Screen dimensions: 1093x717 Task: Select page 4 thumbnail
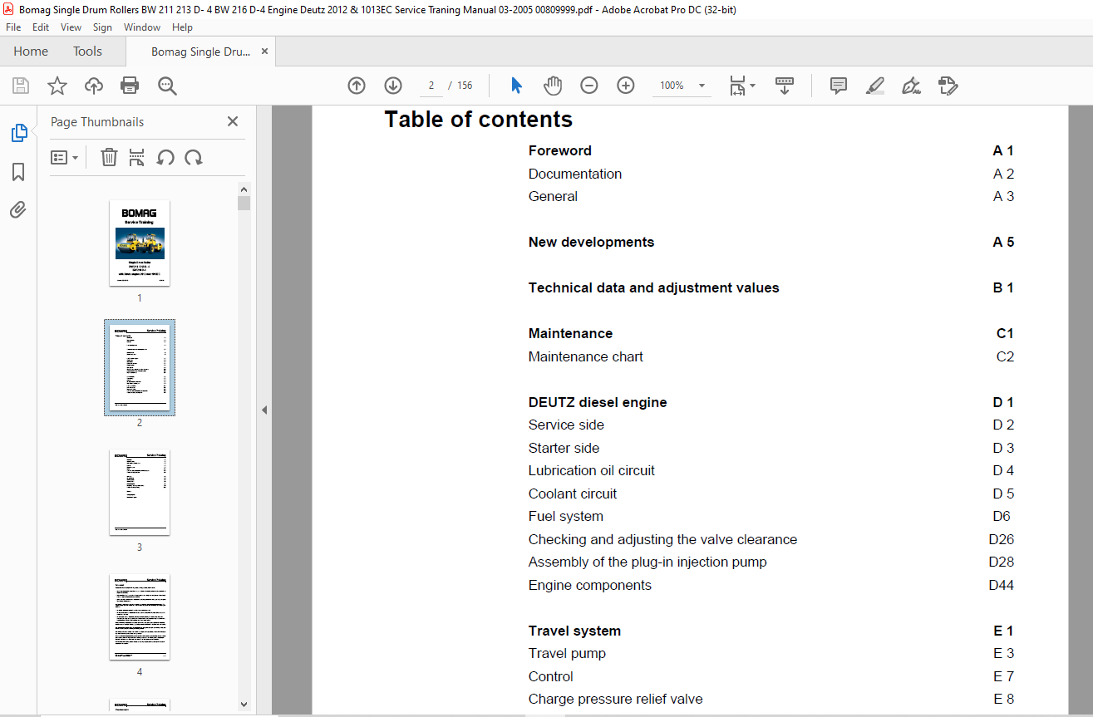(140, 617)
